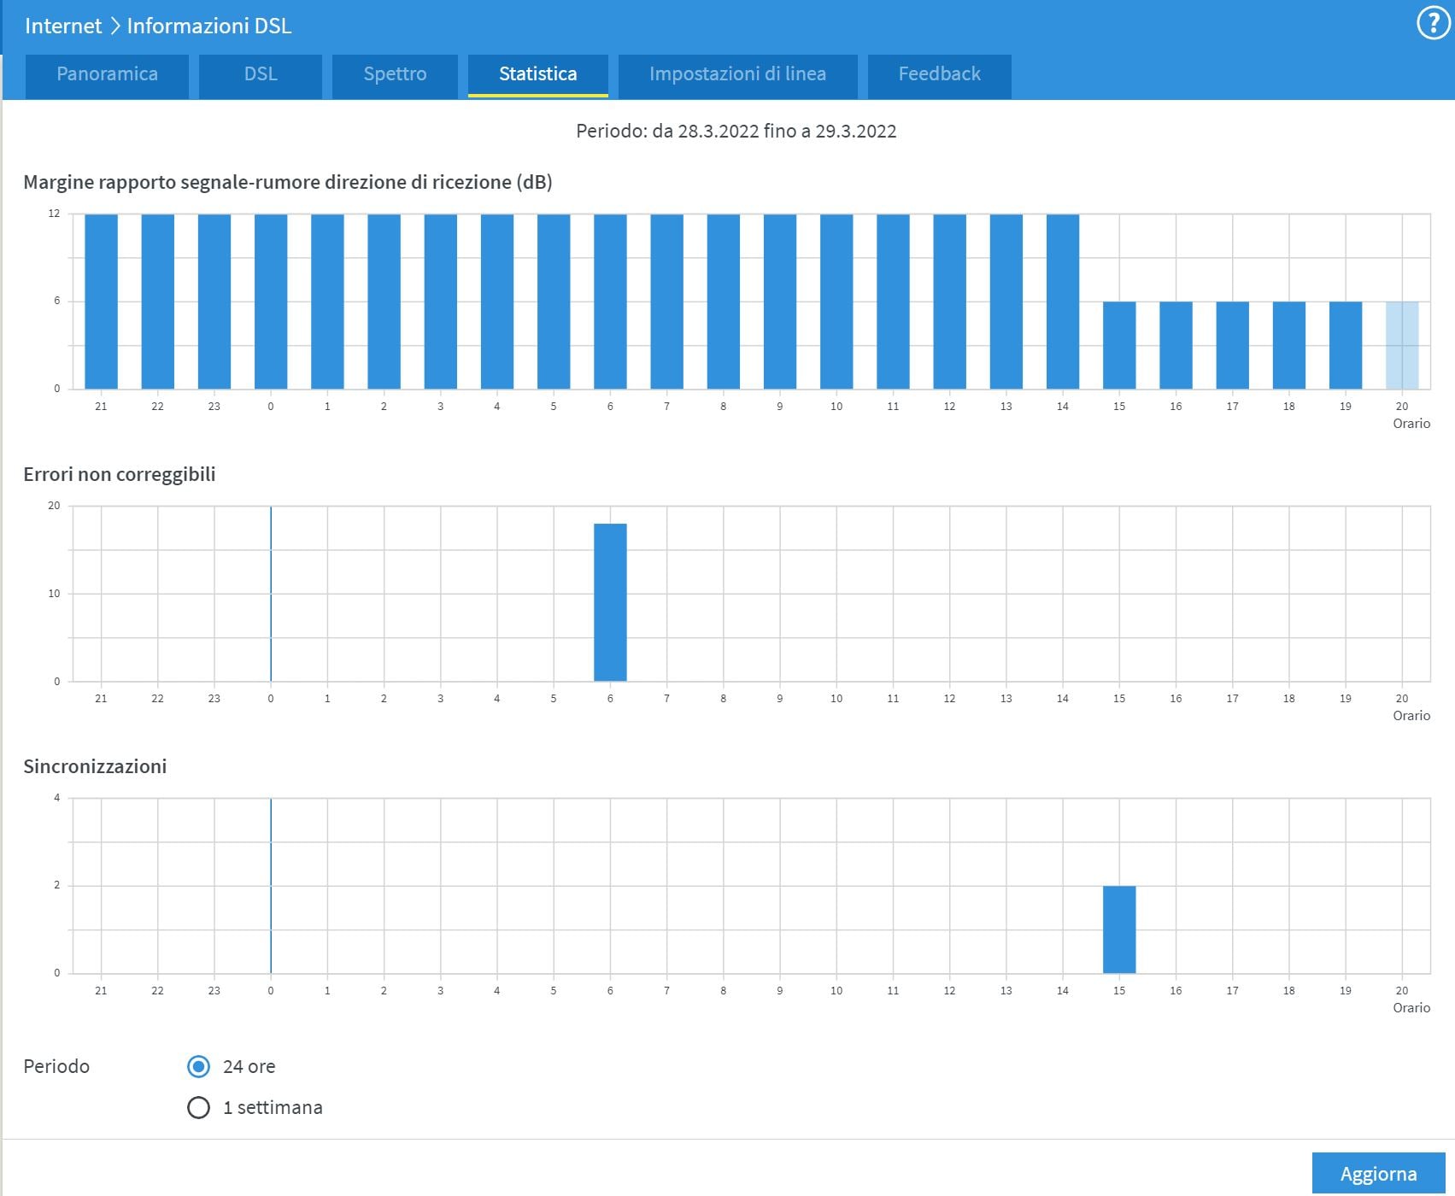Open Impostazioni di linea tab
The width and height of the screenshot is (1455, 1196).
[x=737, y=74]
